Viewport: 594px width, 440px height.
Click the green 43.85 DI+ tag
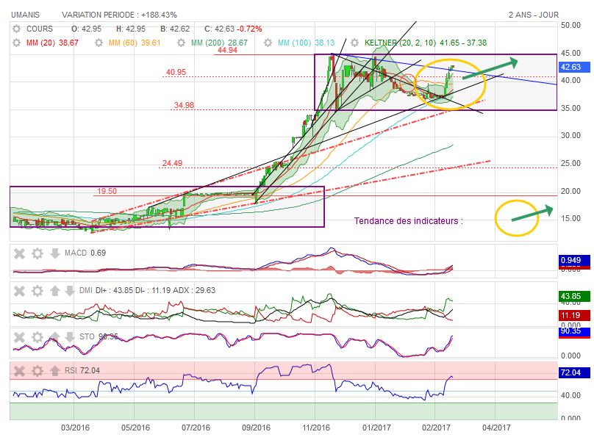coord(574,296)
